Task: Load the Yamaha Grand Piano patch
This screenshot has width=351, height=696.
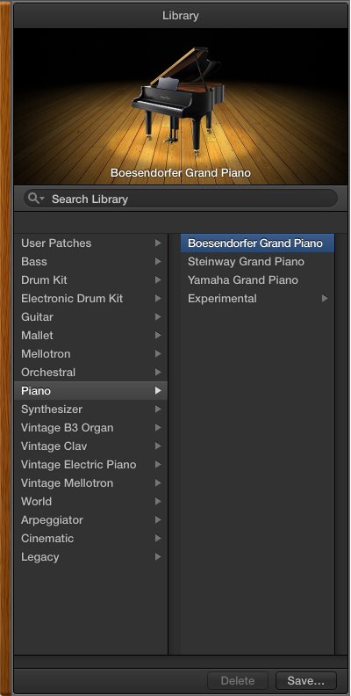Action: 257,280
